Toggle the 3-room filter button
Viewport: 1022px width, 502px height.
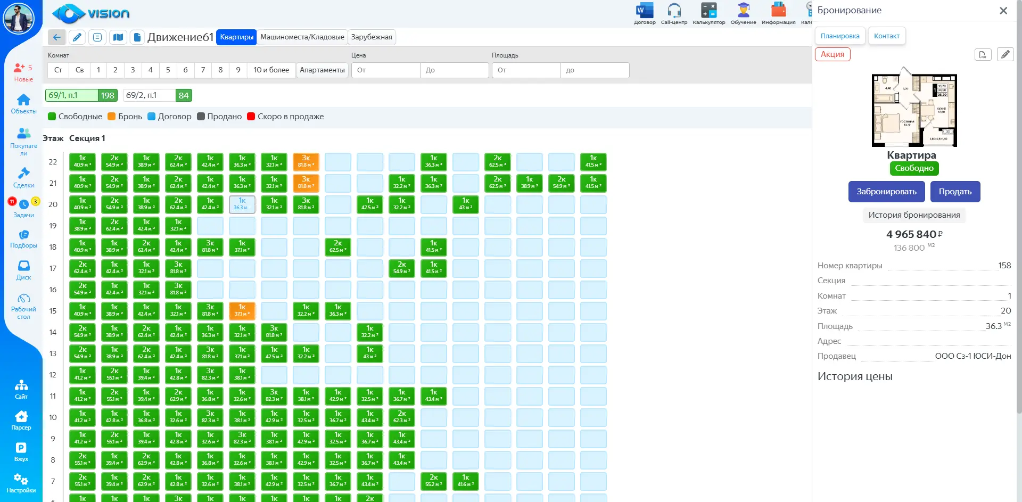[133, 70]
